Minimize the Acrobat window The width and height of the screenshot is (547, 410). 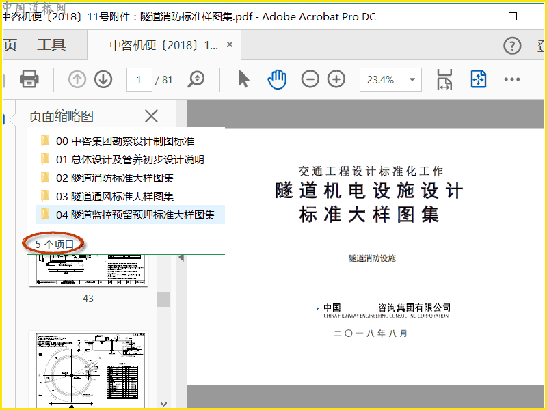pos(473,16)
